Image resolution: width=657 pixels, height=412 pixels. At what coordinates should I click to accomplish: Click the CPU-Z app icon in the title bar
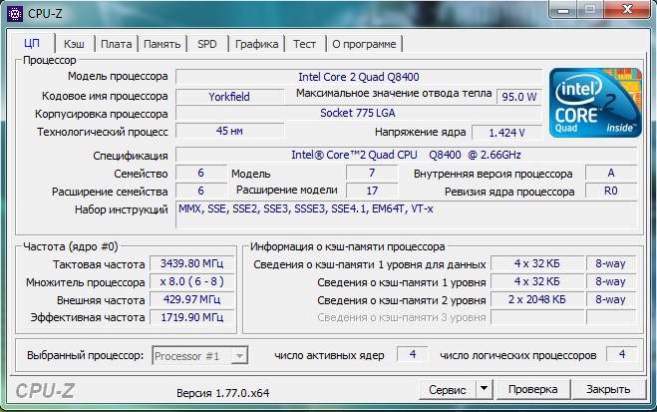(16, 13)
